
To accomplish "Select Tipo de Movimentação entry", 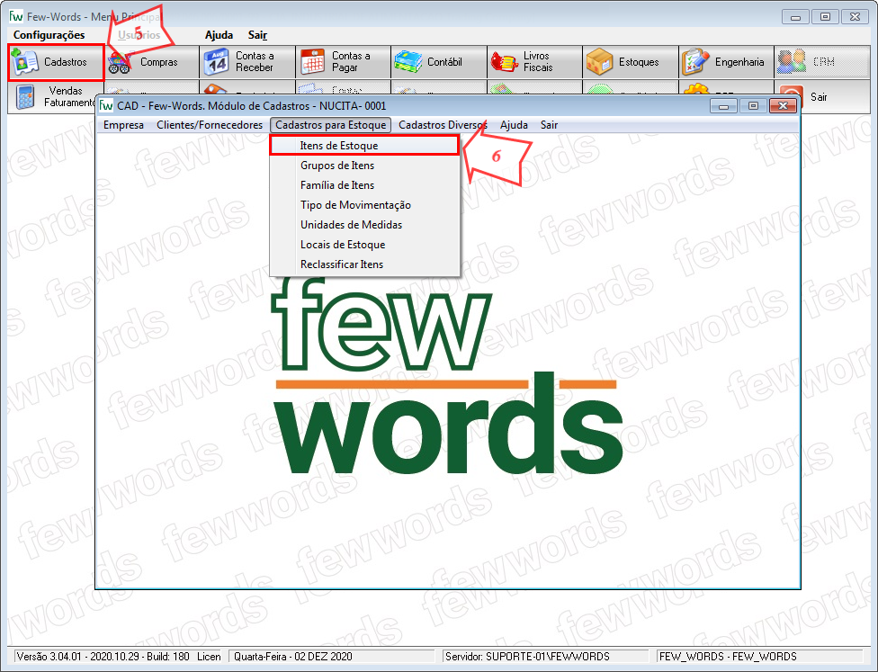I will 364,205.
